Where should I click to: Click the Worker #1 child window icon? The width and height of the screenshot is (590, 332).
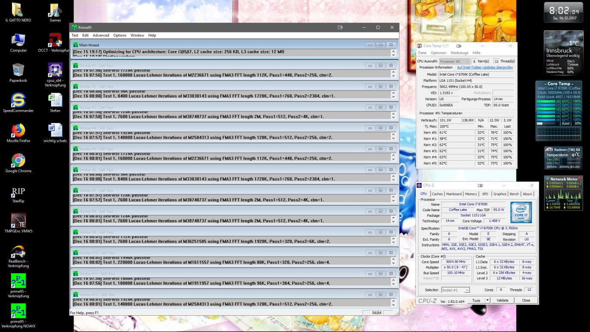click(x=76, y=66)
